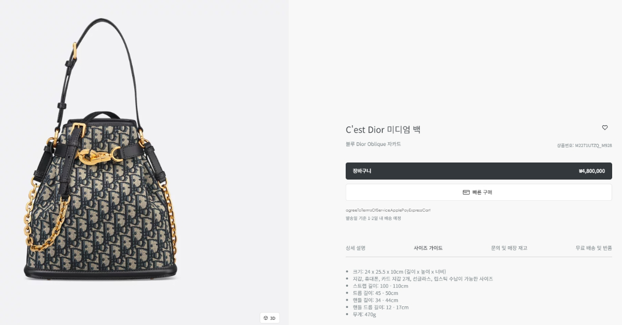The height and width of the screenshot is (325, 622).
Task: Click the 무게: 470g specification line
Action: (364, 314)
